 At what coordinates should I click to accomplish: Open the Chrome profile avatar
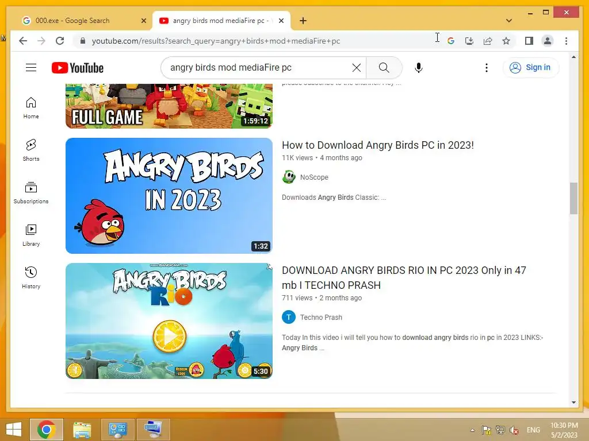(548, 41)
